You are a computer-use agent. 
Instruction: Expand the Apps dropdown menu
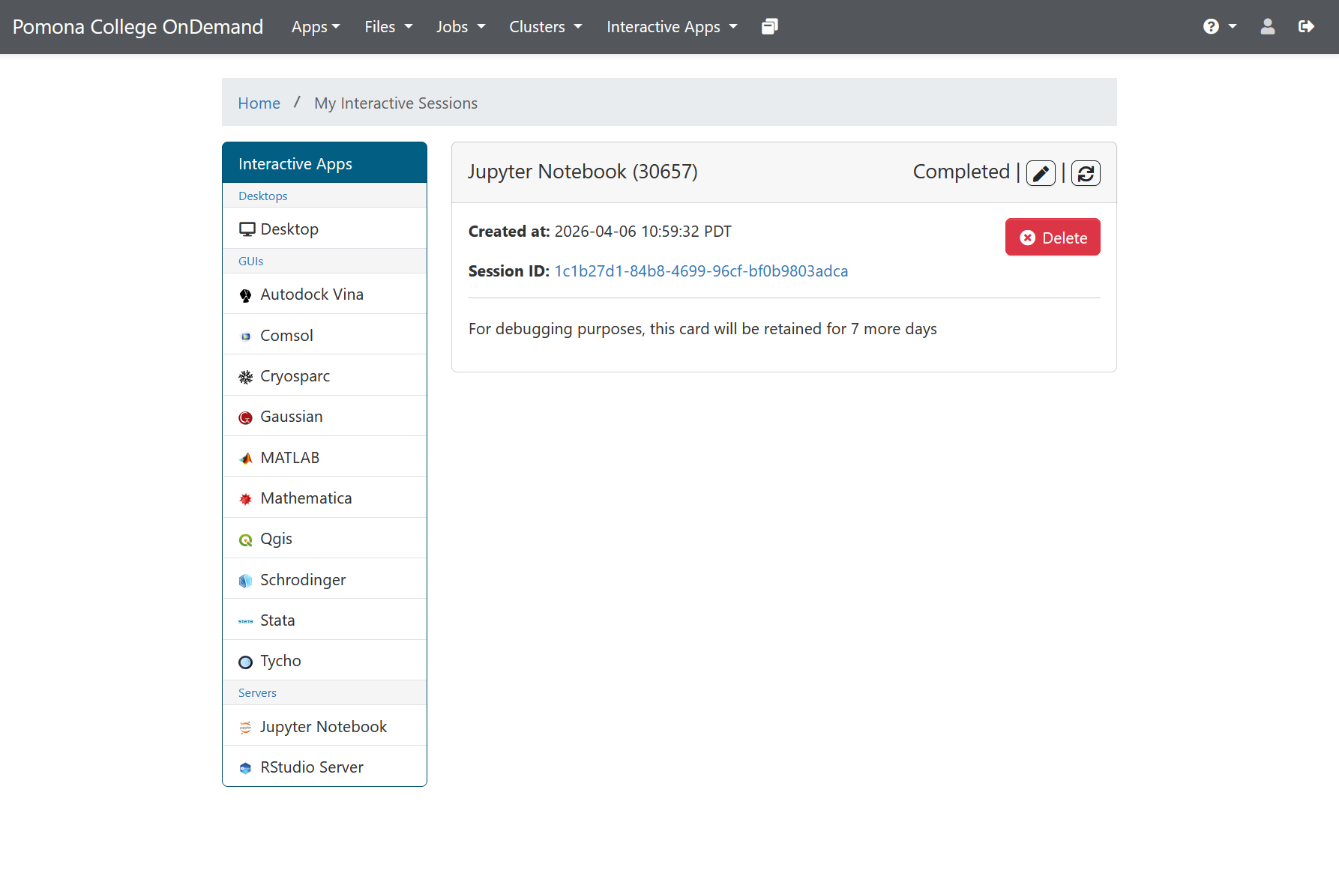coord(316,27)
